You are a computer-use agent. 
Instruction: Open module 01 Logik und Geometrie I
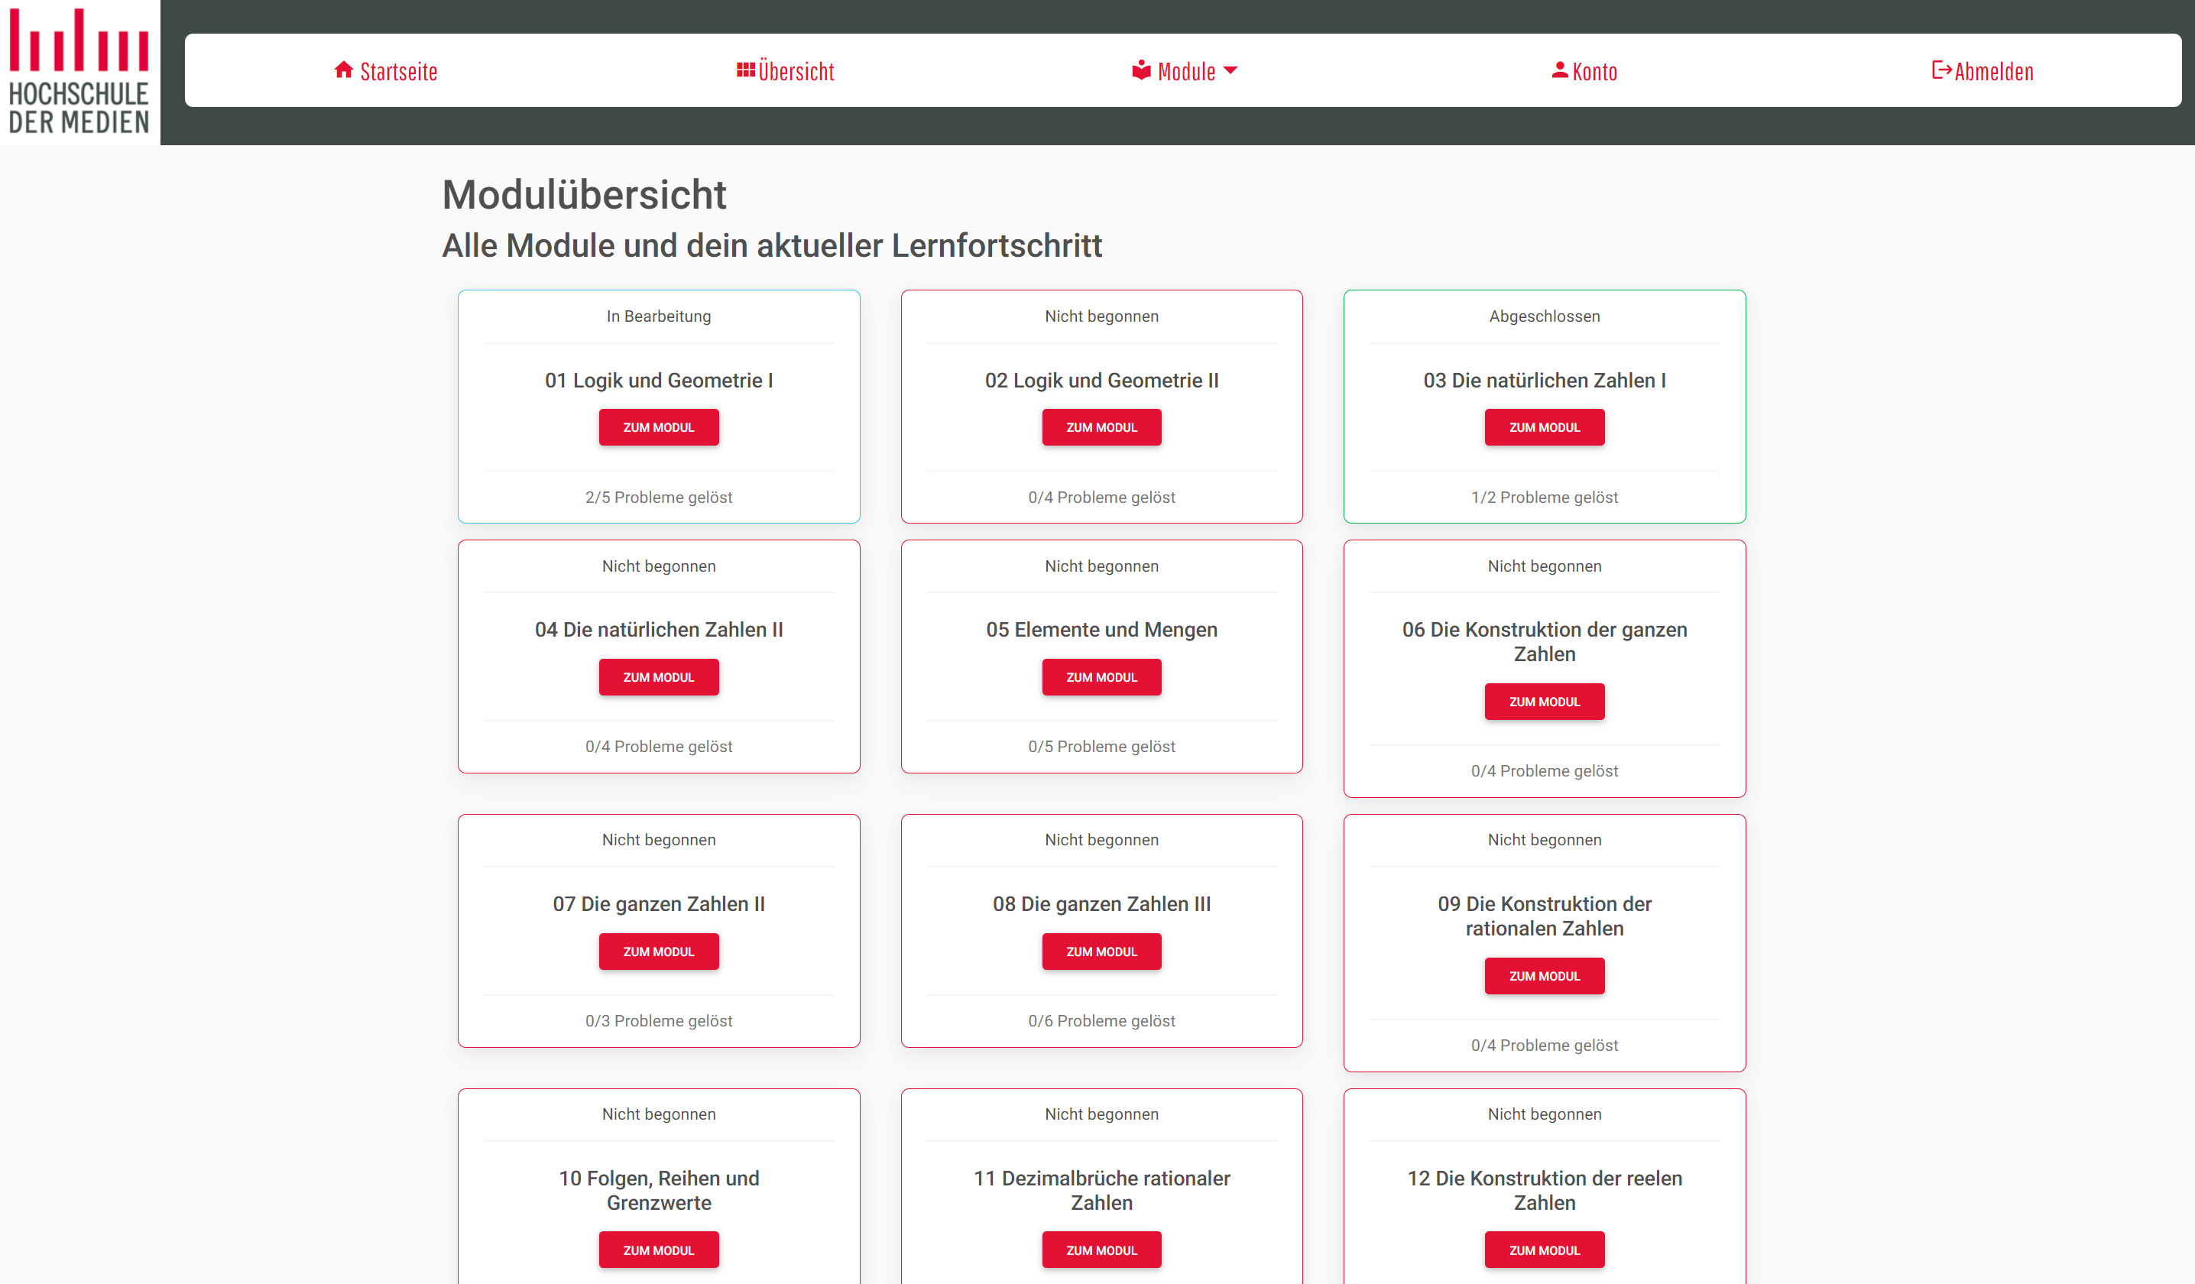(659, 428)
